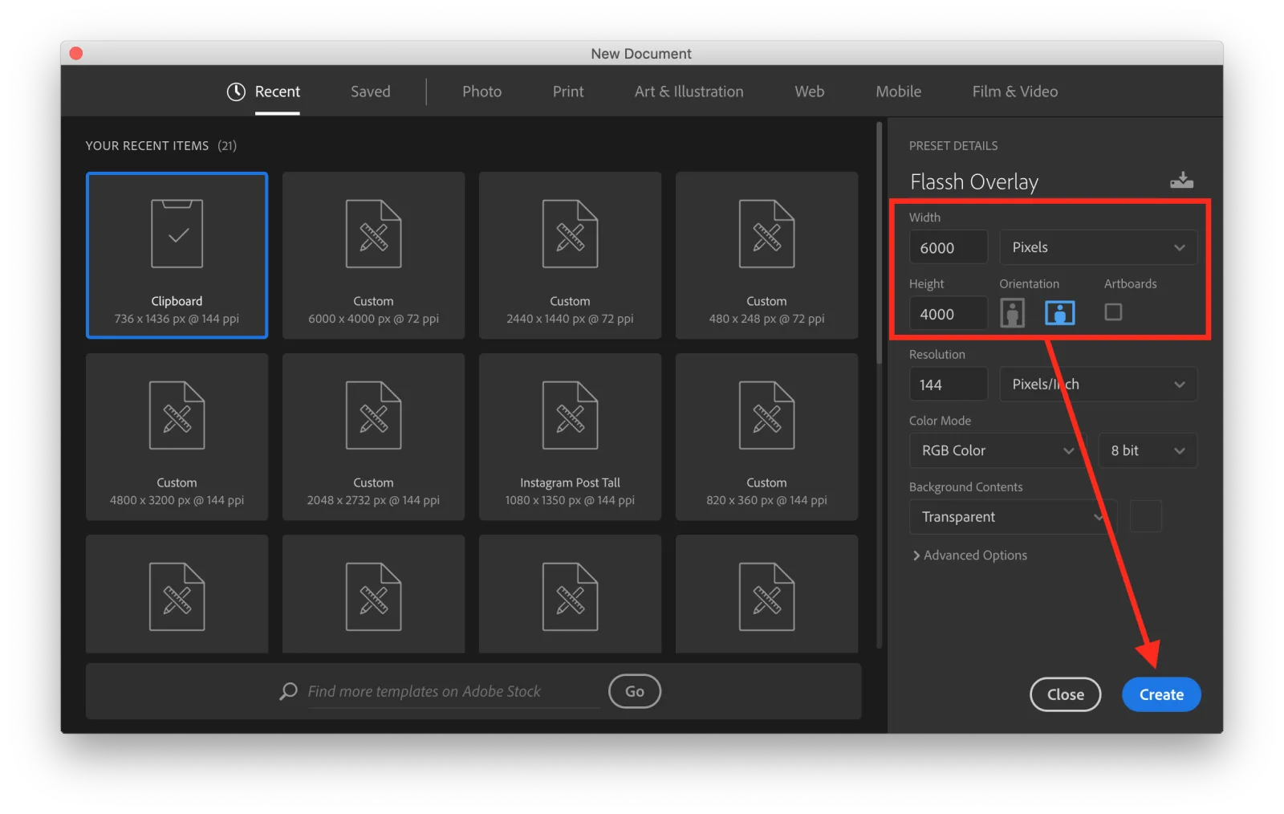This screenshot has height=814, width=1284.
Task: Open the Transparent background contents dropdown
Action: click(x=1014, y=517)
